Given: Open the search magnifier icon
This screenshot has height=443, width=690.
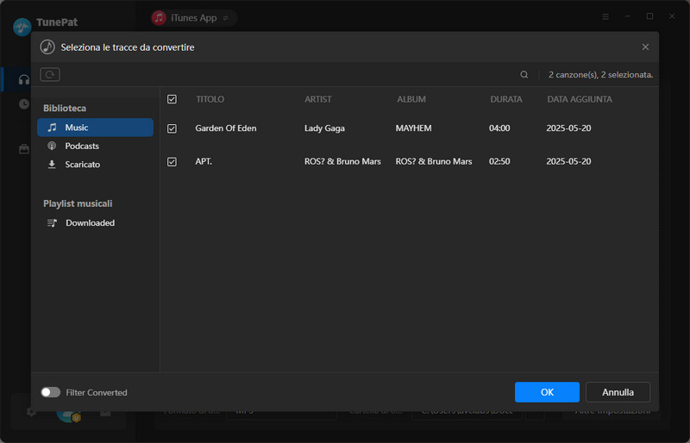Looking at the screenshot, I should [524, 75].
